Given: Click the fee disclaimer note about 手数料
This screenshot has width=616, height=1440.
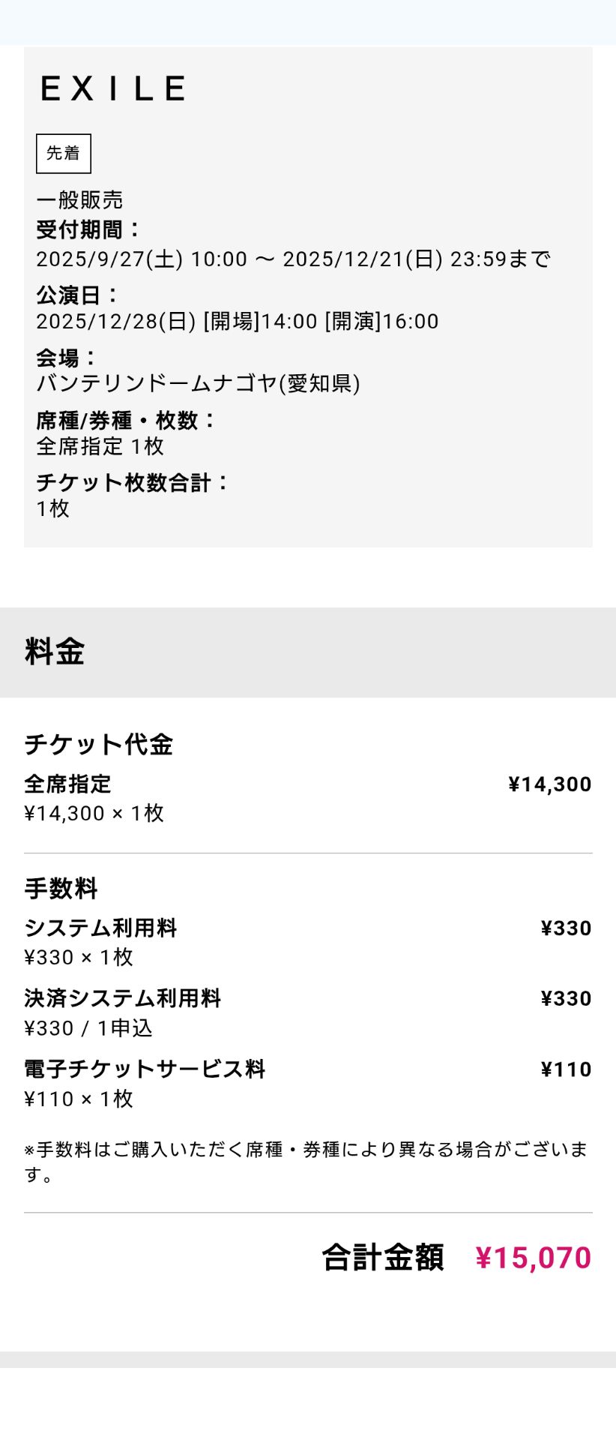Looking at the screenshot, I should click(x=306, y=1161).
